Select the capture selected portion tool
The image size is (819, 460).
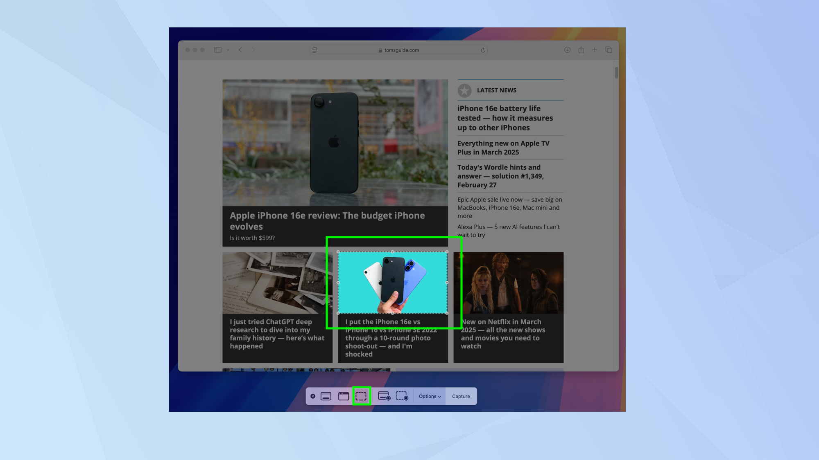(361, 396)
